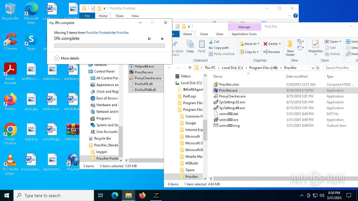Viewport: 358px width, 201px height.
Task: Click the Search Proxifier field
Action: point(341,68)
